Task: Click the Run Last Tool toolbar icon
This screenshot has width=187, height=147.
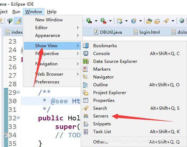Action: (103, 21)
